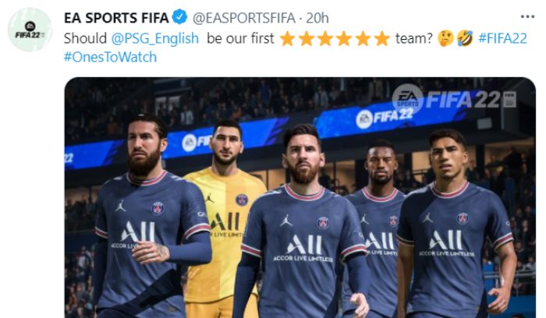546x318 pixels.
Task: Click the EA SPORTS FIFA display name
Action: 116,18
